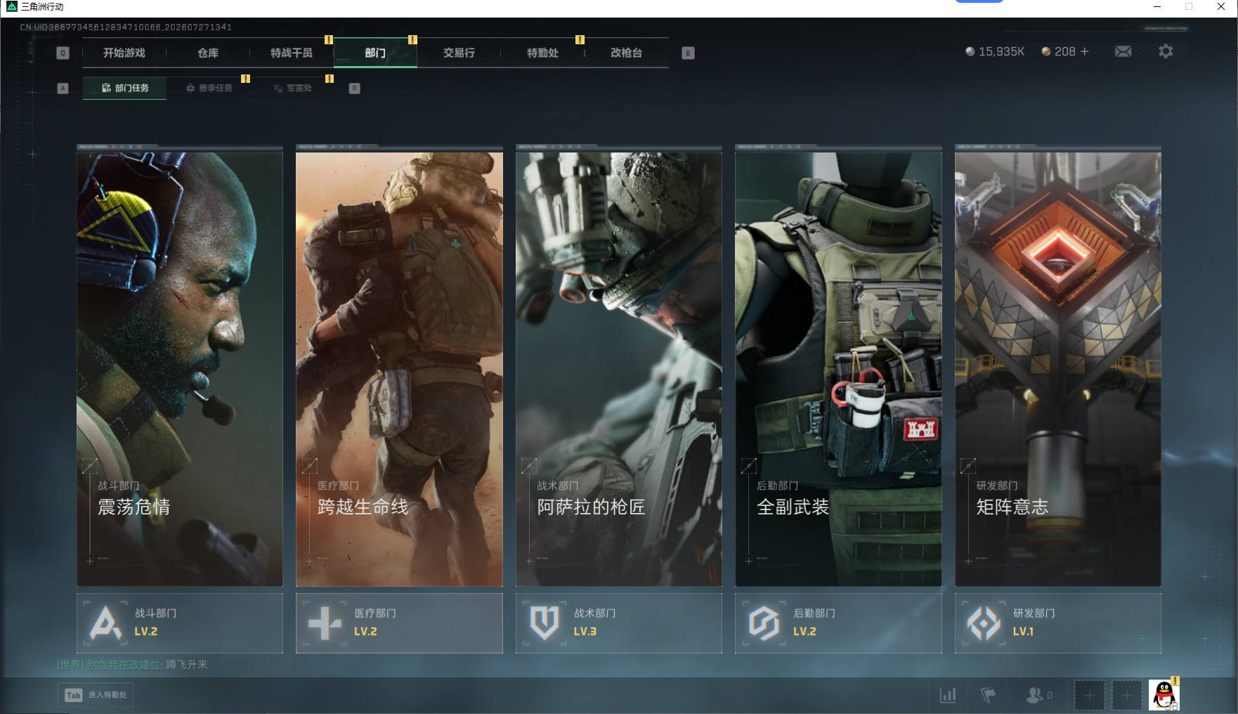Open the settings gear icon
The width and height of the screenshot is (1238, 714).
[x=1166, y=51]
